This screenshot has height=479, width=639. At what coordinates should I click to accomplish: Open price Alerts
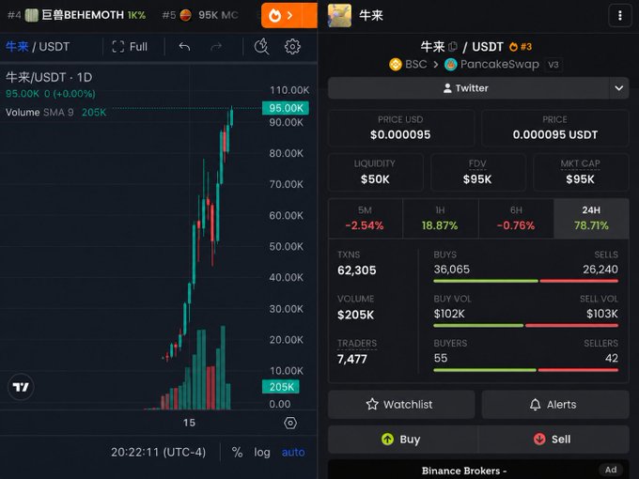(555, 405)
